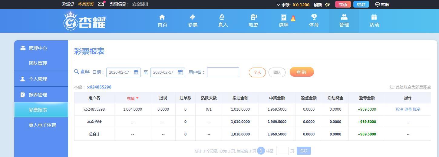The height and width of the screenshot is (157, 439).
Task: Open the end date dropdown field
Action: tap(168, 72)
